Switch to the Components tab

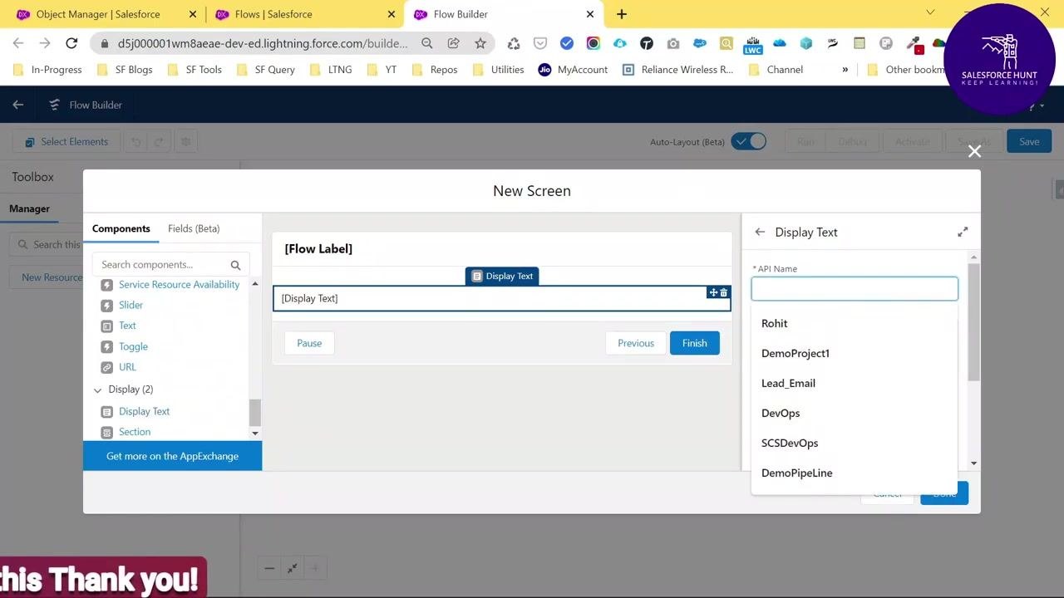click(121, 228)
